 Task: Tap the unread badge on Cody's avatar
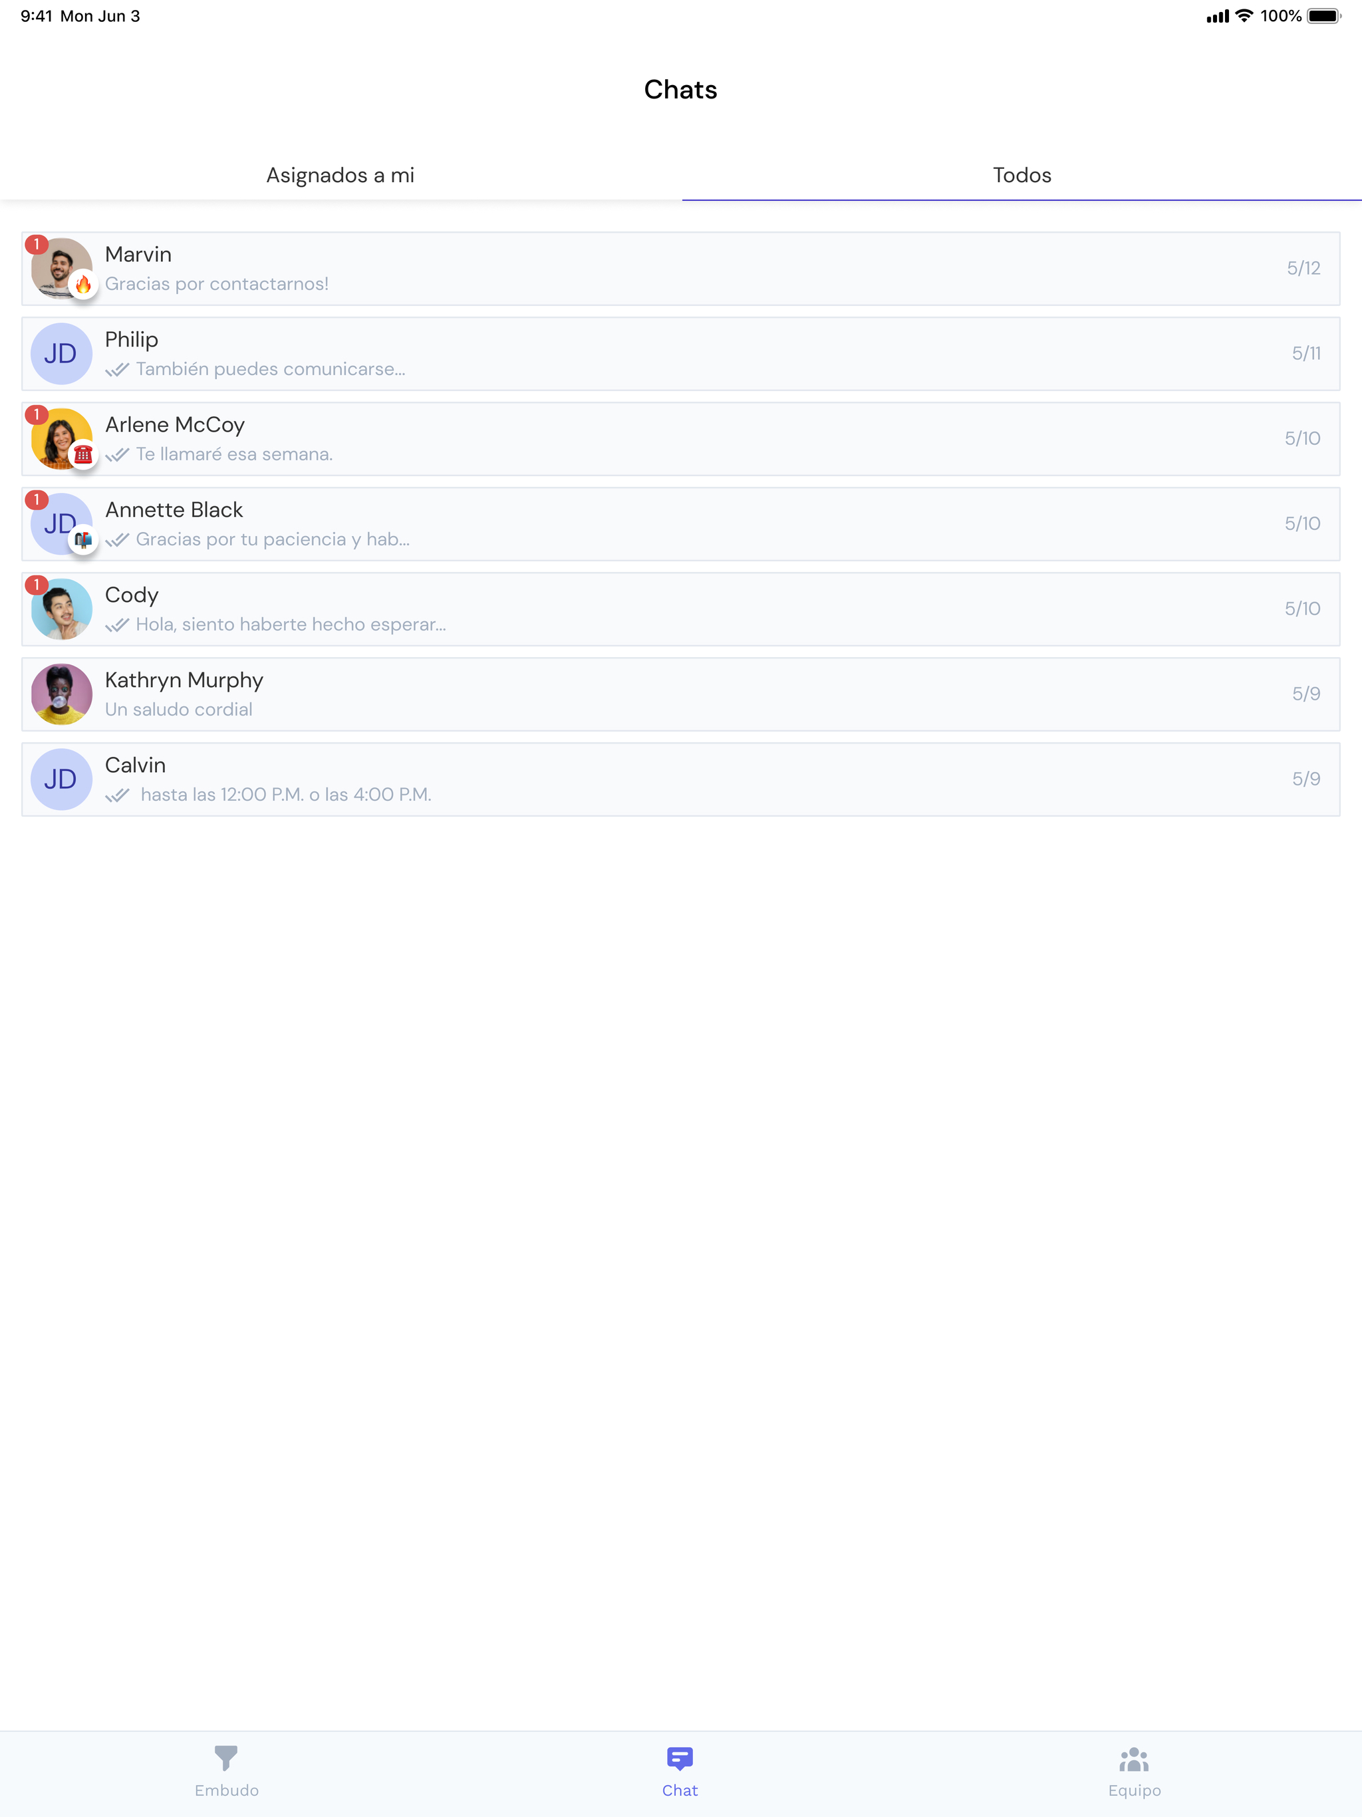tap(36, 585)
